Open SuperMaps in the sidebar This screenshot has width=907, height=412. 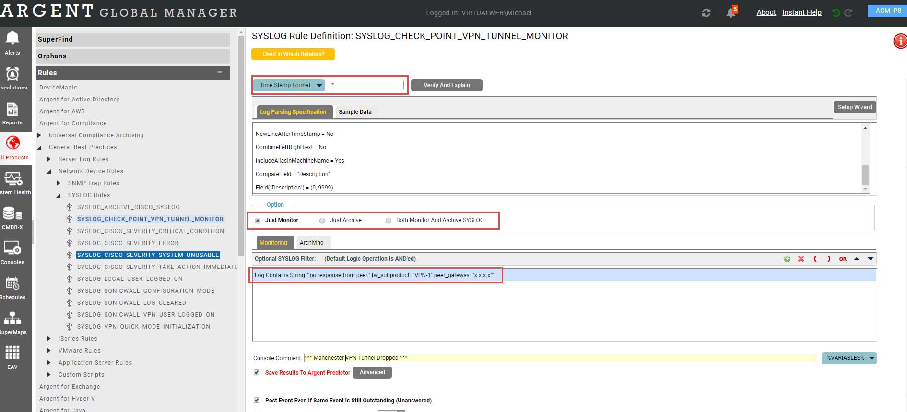12,319
